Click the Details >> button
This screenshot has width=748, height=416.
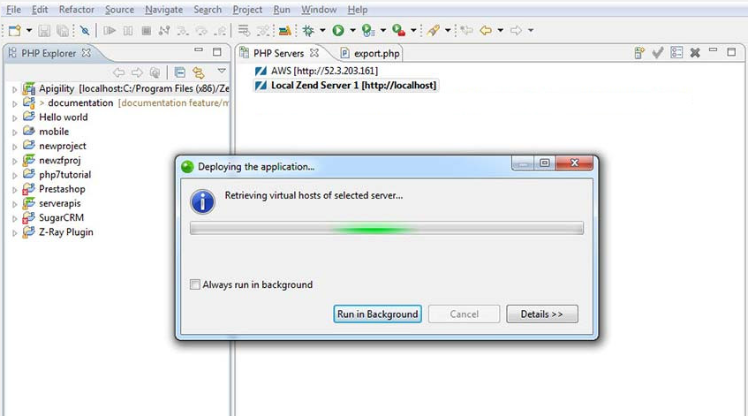tap(542, 314)
